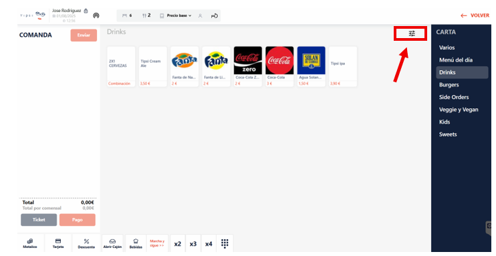
Task: Click the transfer table icon in header
Action: [215, 15]
